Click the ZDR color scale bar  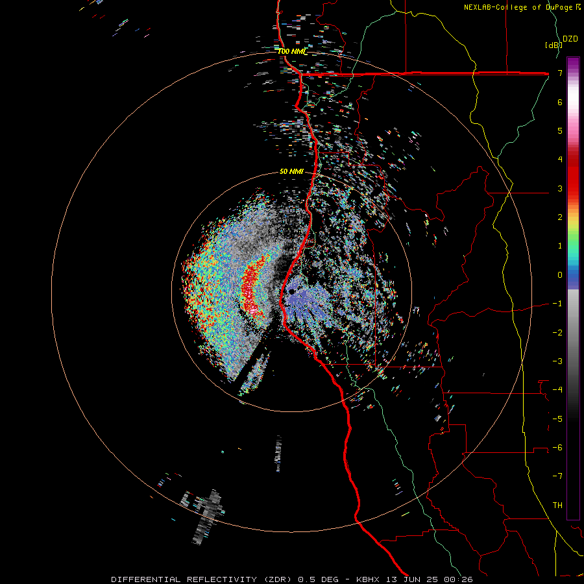click(573, 288)
